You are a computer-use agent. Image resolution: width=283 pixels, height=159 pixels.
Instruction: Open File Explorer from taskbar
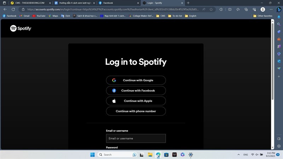(x=150, y=155)
